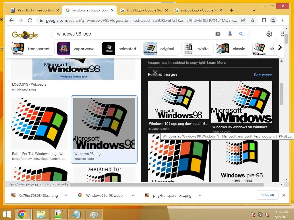Open the Windows pre-95 related thumbnail
Image resolution: width=294 pixels, height=220 pixels.
pyautogui.click(x=242, y=161)
